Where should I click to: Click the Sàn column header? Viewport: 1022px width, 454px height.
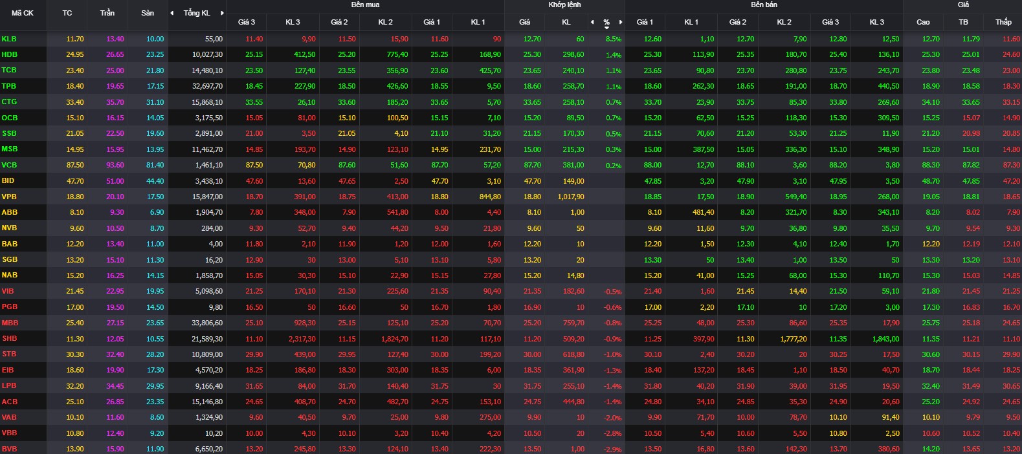pos(148,13)
